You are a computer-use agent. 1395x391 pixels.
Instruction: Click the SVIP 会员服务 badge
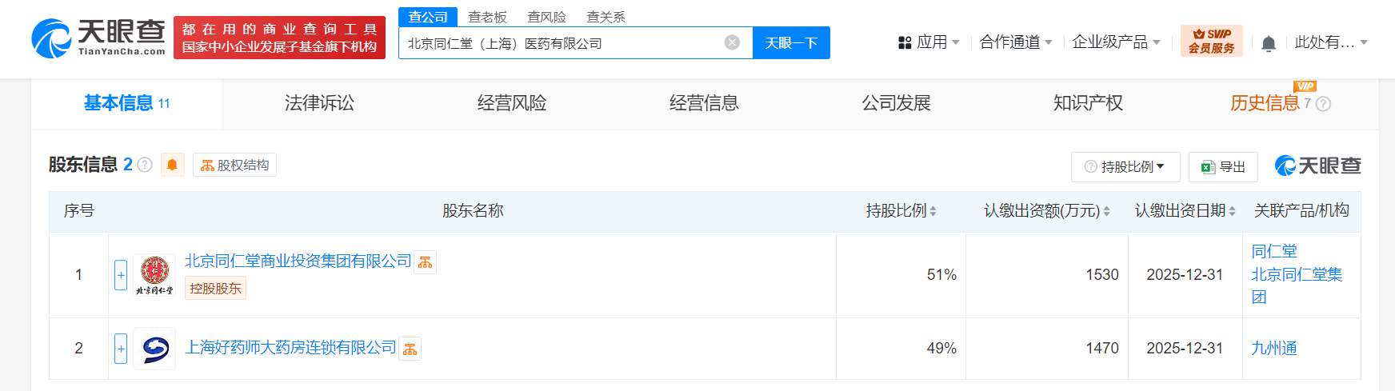click(1211, 42)
